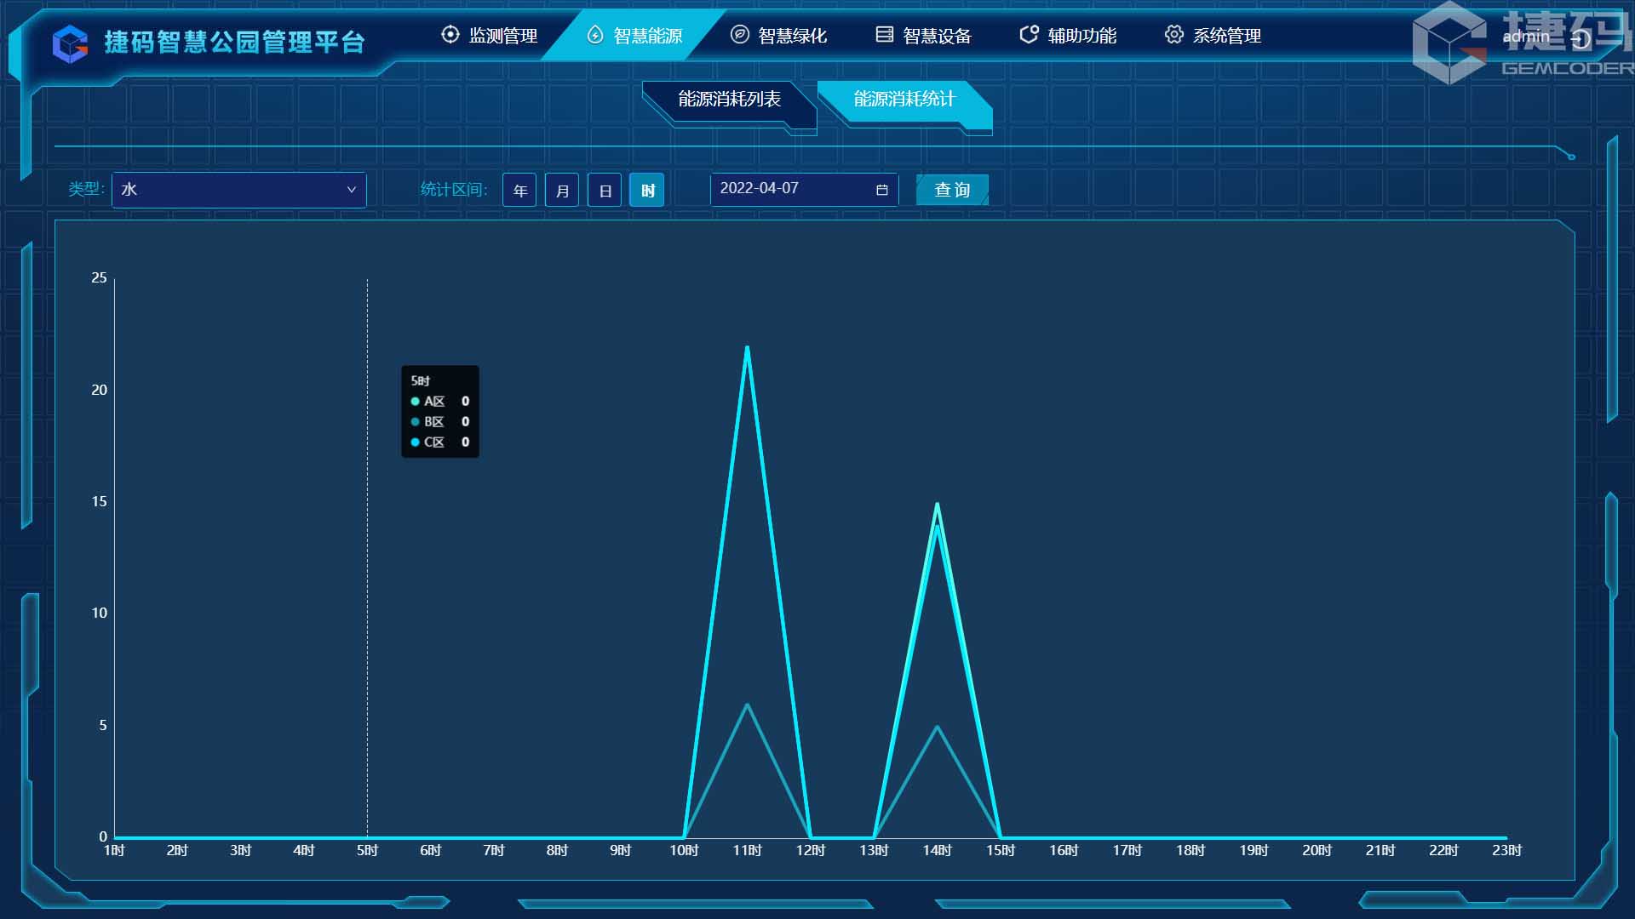1635x919 pixels.
Task: Select the 日 statistics interval
Action: pyautogui.click(x=605, y=191)
